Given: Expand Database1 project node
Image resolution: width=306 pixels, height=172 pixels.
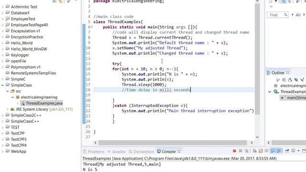Looking at the screenshot, I should coord(2,13).
